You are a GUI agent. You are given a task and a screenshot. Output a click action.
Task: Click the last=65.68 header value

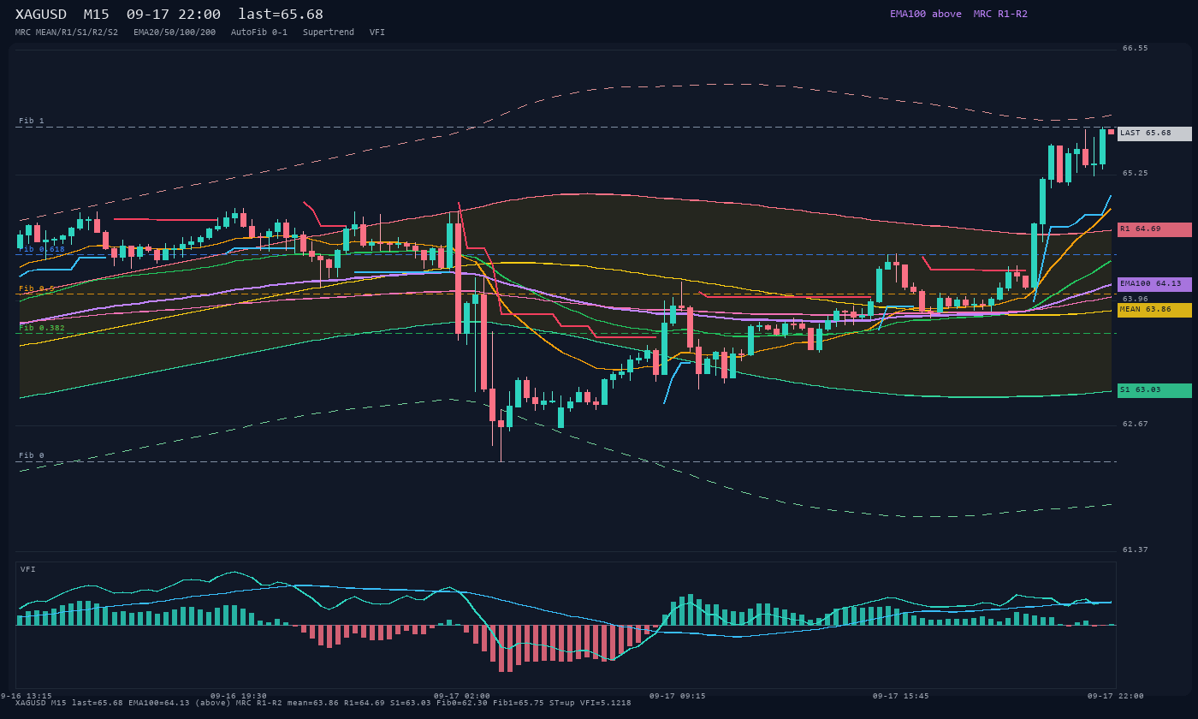[281, 15]
